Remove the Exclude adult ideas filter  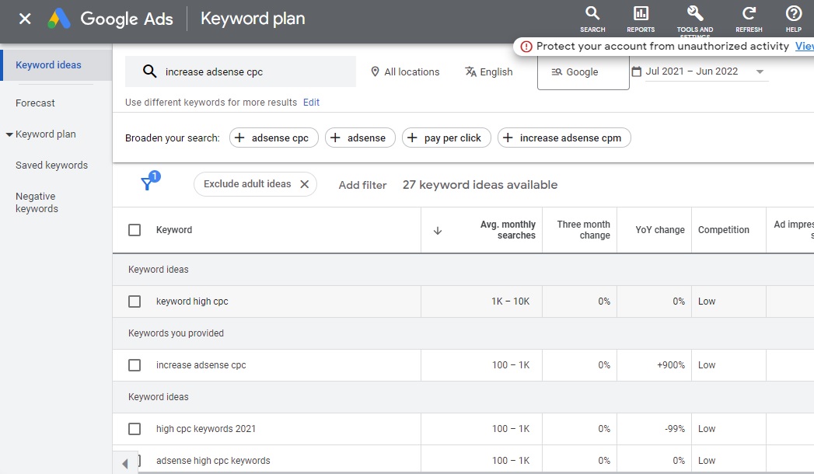point(305,184)
